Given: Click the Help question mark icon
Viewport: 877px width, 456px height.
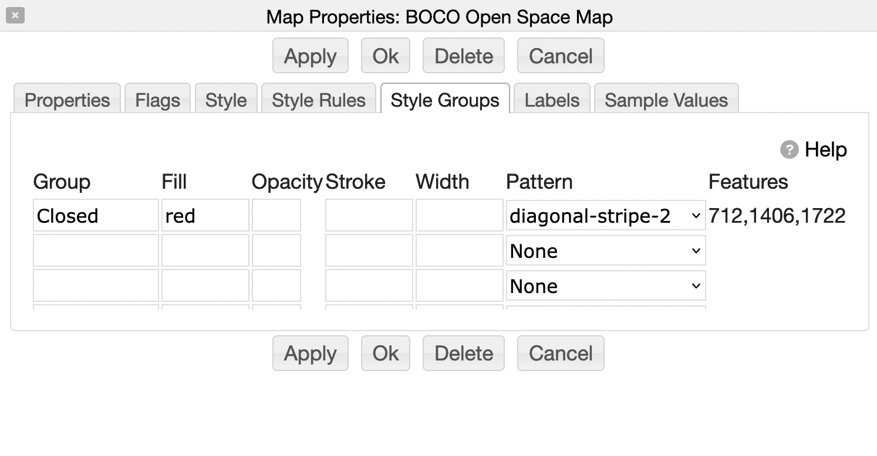Looking at the screenshot, I should click(x=789, y=150).
